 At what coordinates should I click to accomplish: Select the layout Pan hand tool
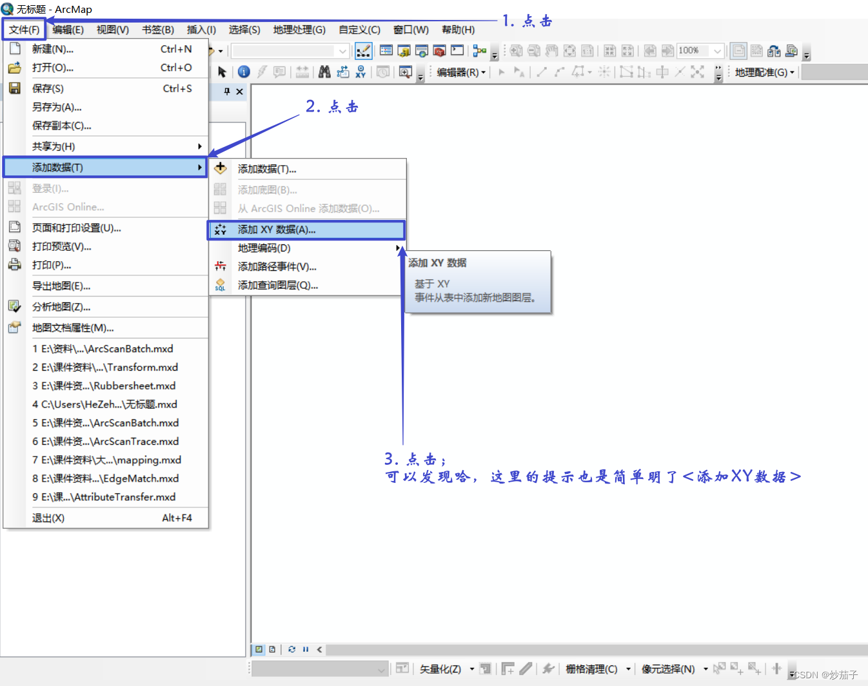pos(551,50)
